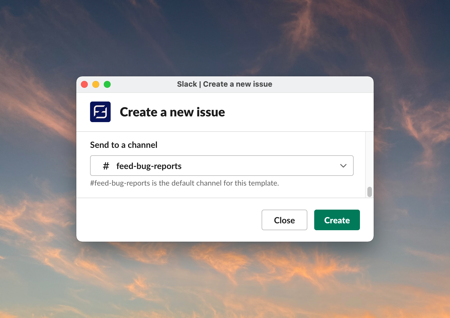Maximize the window with the green button
Screen dimensions: 450x318
(x=107, y=84)
